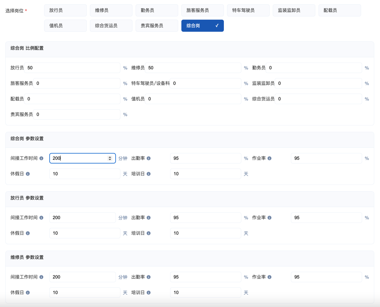Click info icon next to 综合岗 作业率
380x307 pixels.
269,158
